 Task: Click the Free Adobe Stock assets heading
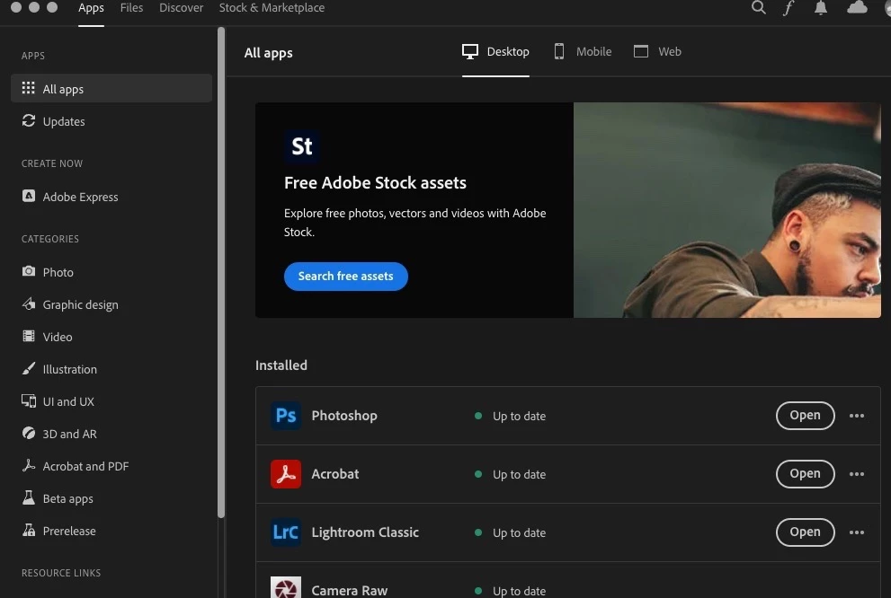pos(375,182)
